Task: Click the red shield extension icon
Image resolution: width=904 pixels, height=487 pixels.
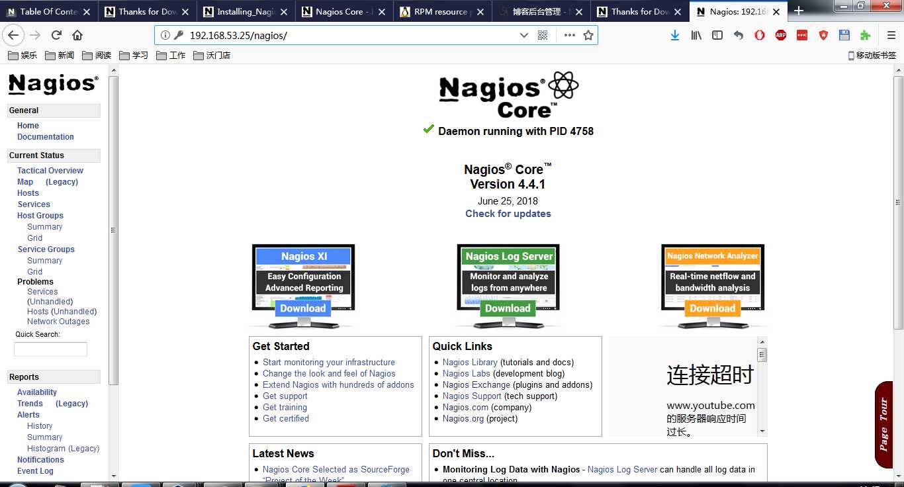Action: 823,35
